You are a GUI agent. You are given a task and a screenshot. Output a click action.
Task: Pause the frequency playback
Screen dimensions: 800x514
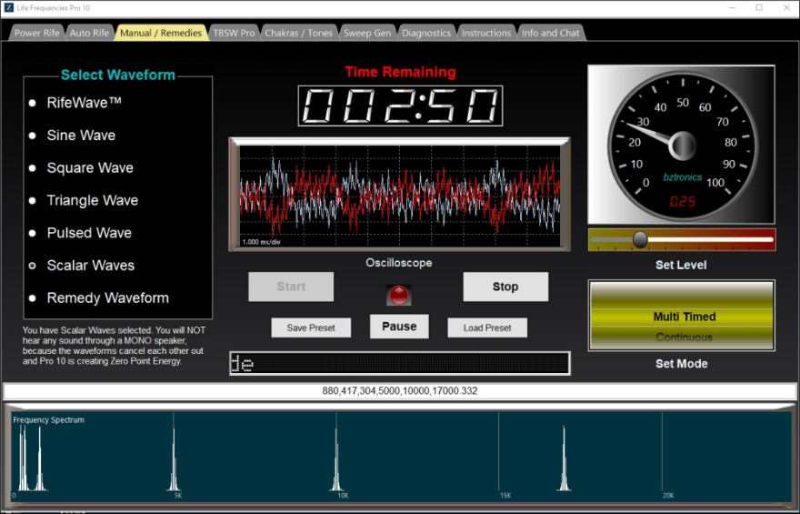point(399,327)
